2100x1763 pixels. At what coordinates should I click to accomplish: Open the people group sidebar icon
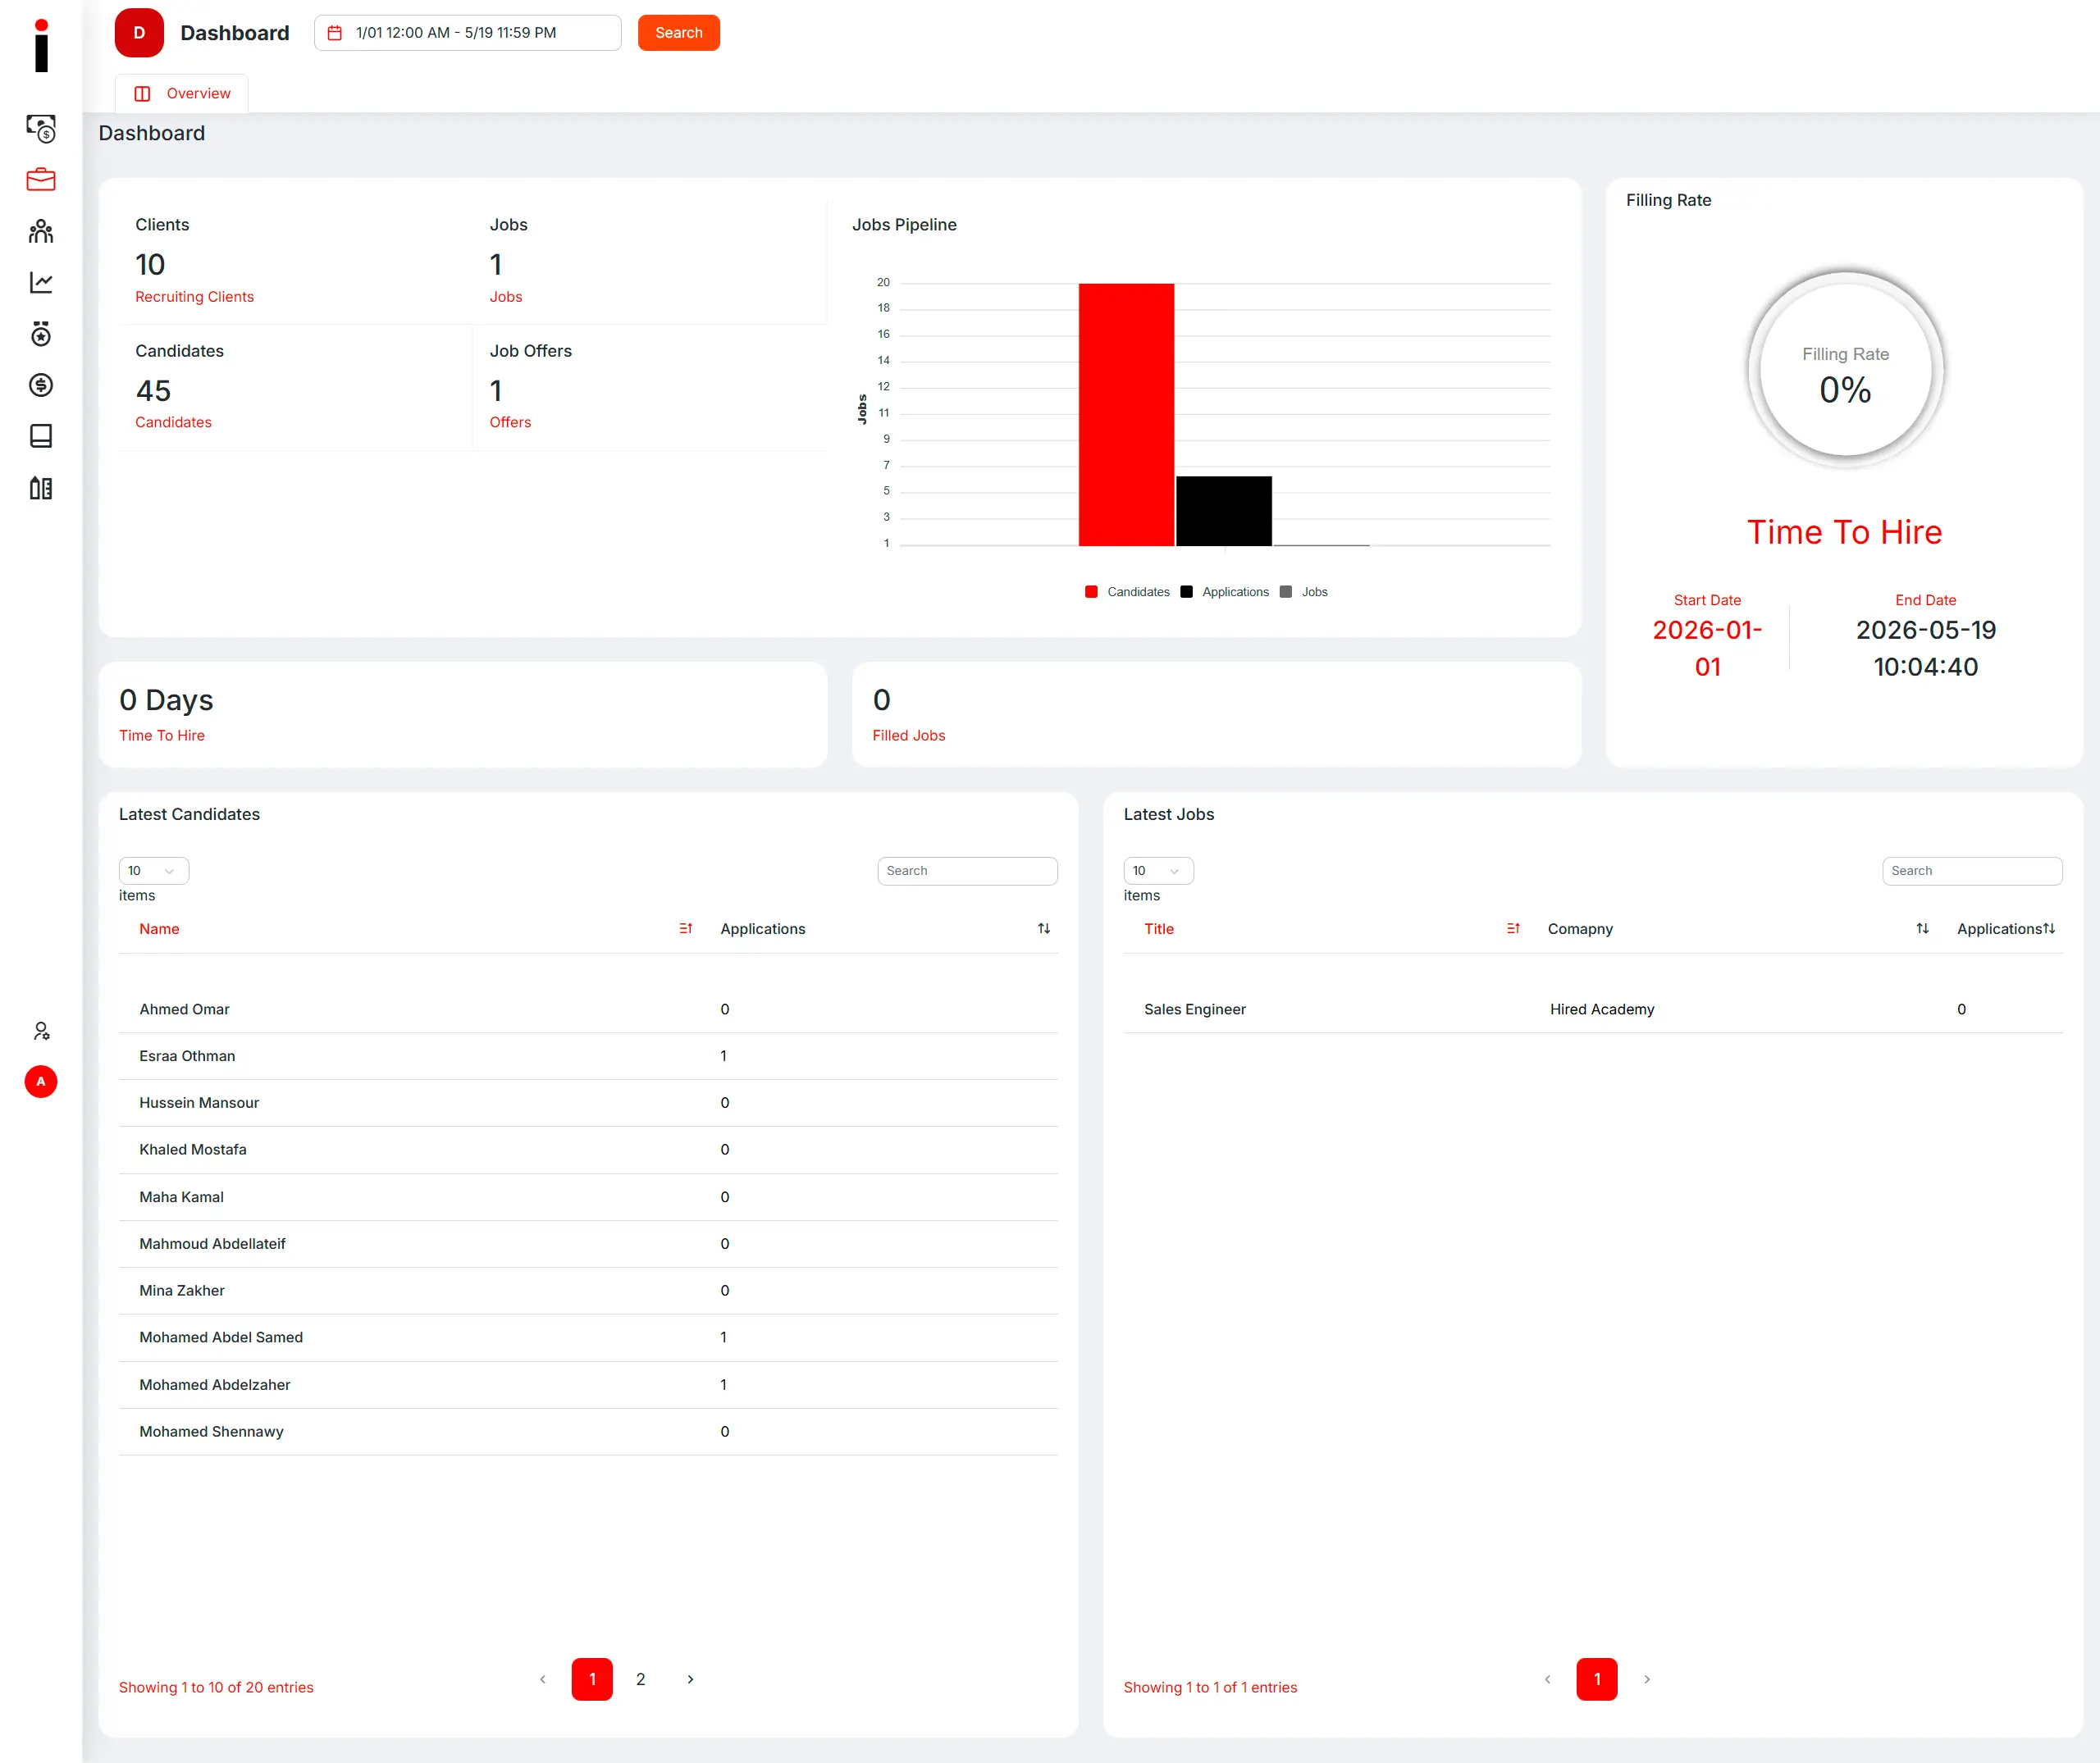(x=41, y=232)
